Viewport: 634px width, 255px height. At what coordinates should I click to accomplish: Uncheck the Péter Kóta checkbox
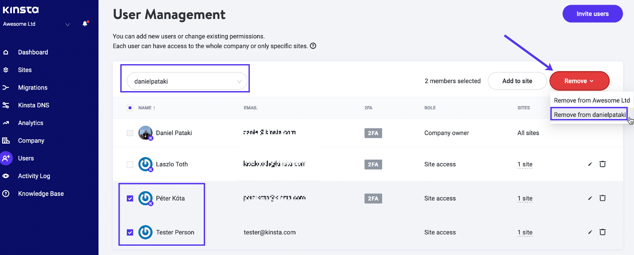point(130,198)
